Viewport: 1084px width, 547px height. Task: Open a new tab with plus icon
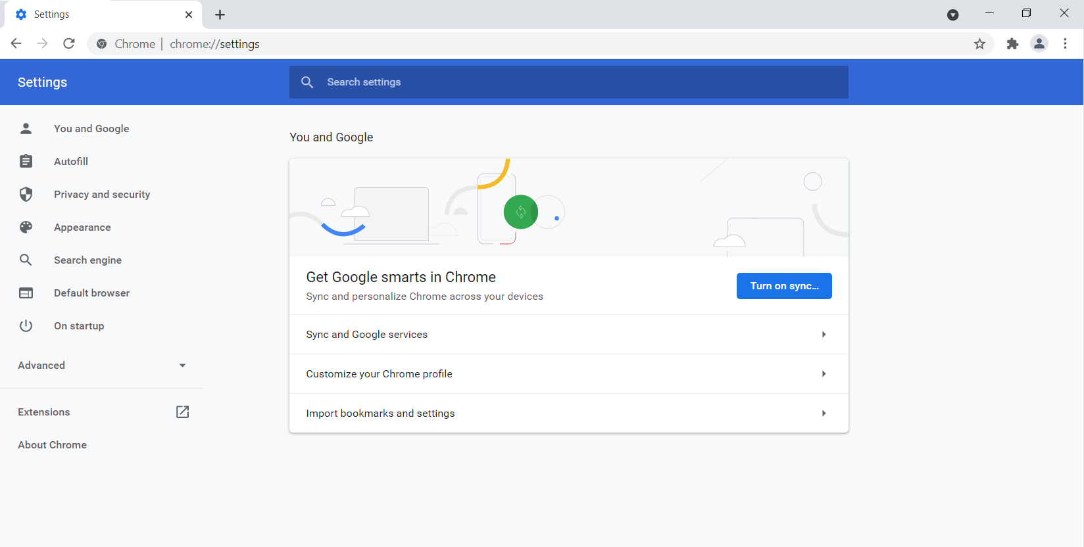coord(220,14)
